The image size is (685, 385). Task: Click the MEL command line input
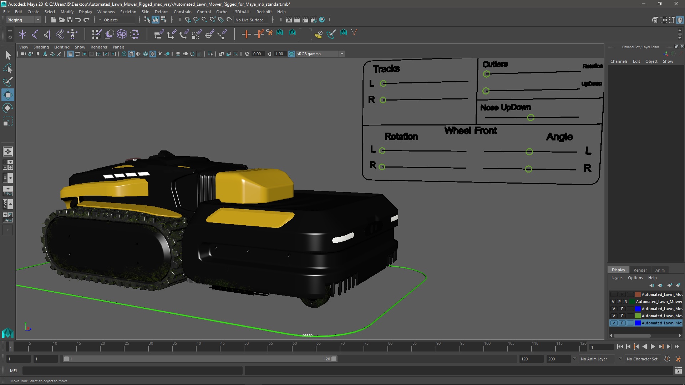132,371
